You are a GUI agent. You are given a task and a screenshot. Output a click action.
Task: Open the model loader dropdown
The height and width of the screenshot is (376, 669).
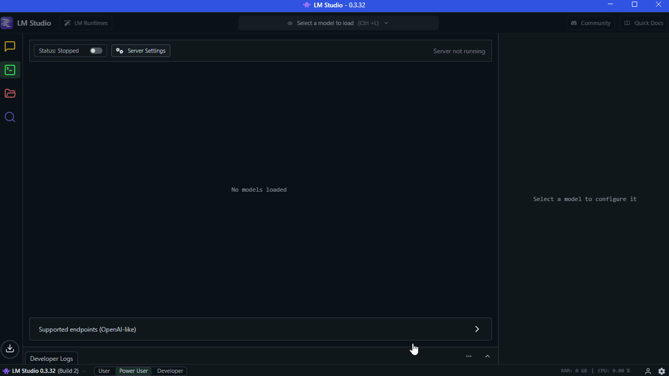338,23
